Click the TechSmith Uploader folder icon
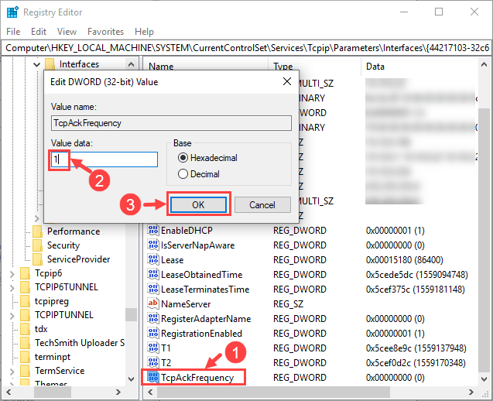The height and width of the screenshot is (401, 493). 25,342
